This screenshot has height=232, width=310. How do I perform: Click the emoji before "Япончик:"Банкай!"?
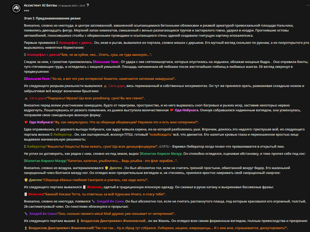[26, 194]
